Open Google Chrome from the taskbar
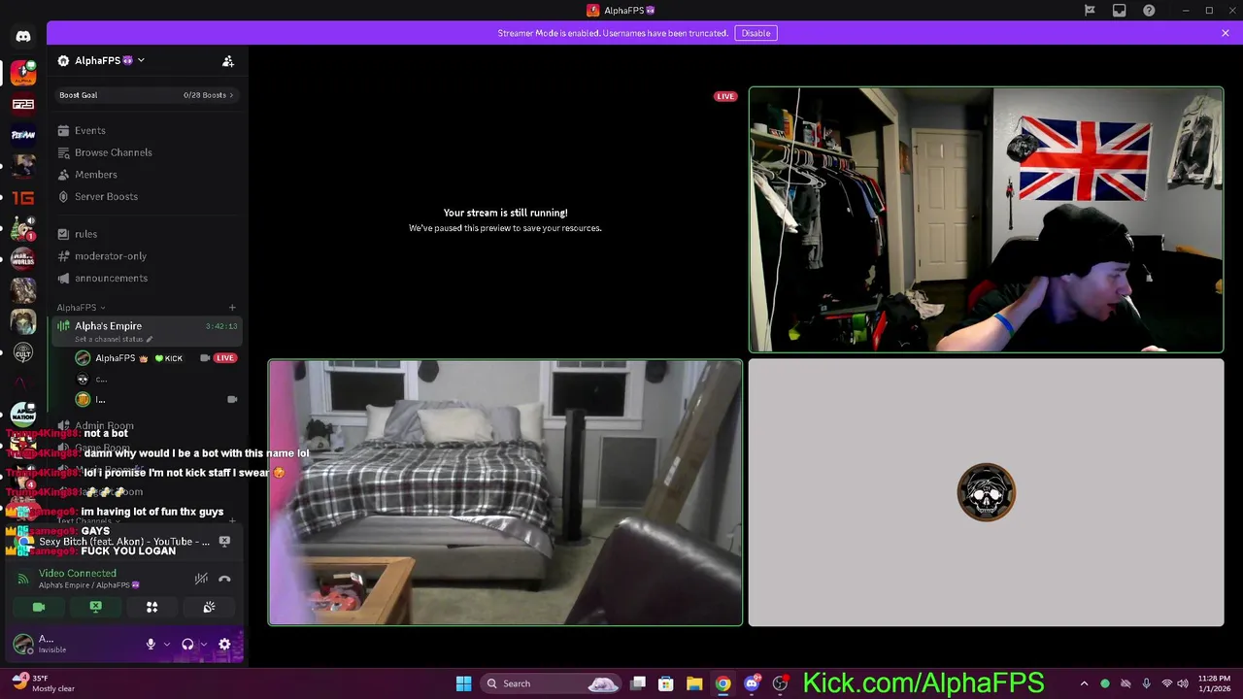This screenshot has height=699, width=1243. 722,683
